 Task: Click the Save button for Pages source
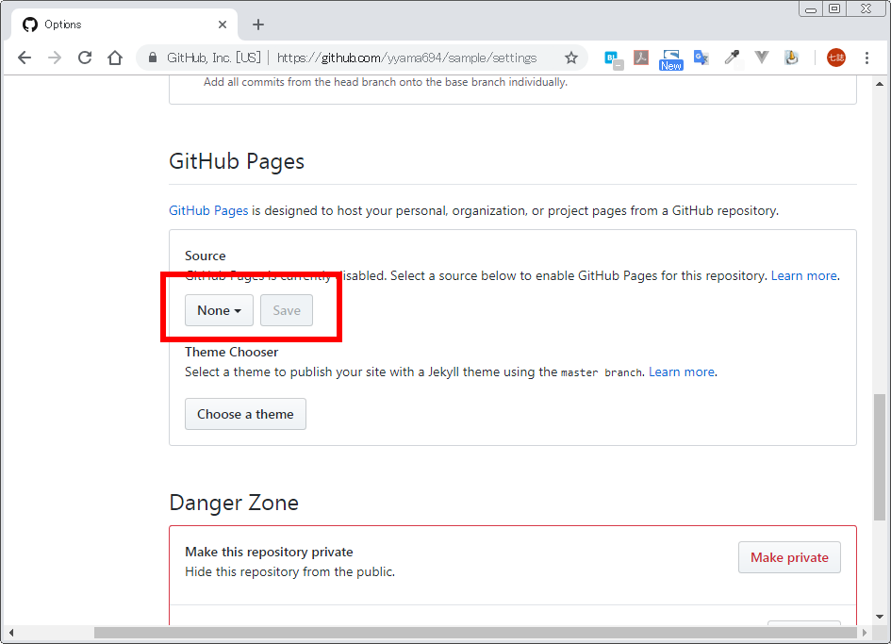[x=287, y=310]
